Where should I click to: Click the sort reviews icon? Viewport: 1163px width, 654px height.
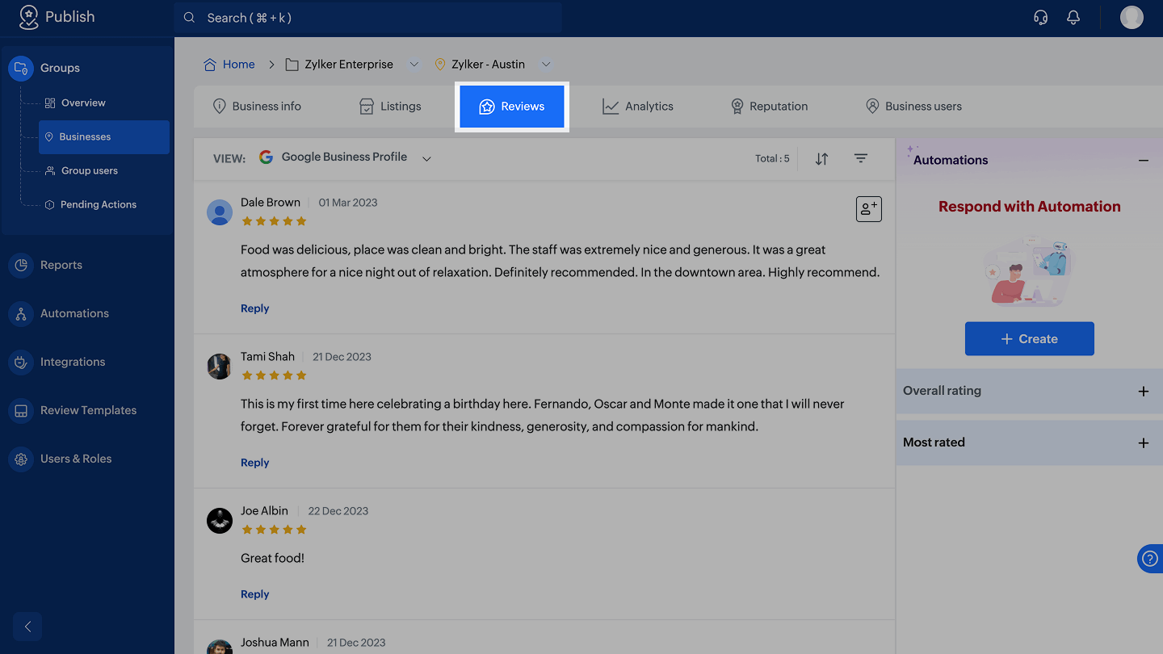pyautogui.click(x=821, y=159)
